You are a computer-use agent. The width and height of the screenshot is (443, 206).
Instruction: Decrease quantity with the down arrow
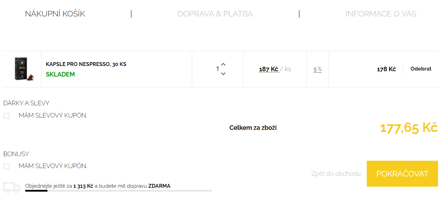223,74
